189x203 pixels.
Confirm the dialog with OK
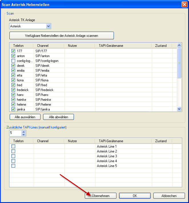click(135, 196)
